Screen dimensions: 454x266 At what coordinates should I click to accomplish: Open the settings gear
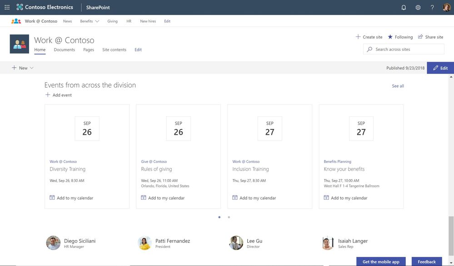[418, 8]
